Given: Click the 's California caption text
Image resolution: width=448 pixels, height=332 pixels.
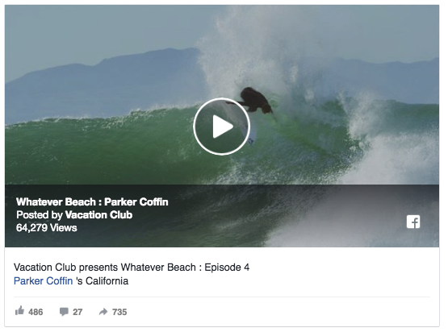Looking at the screenshot, I should click(x=102, y=281).
